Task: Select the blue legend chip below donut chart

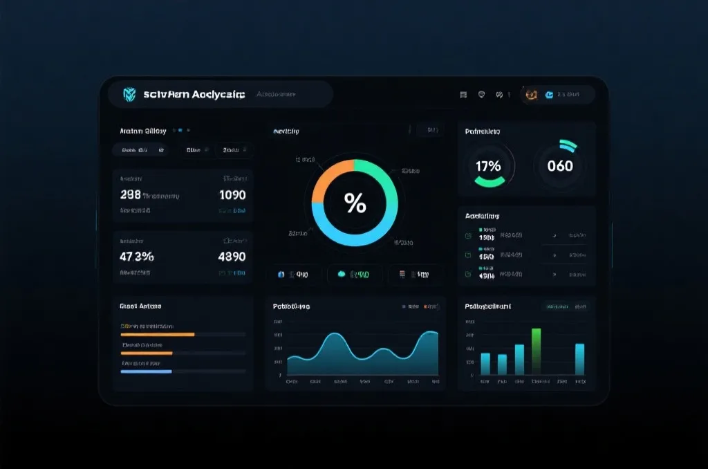Action: coord(295,274)
